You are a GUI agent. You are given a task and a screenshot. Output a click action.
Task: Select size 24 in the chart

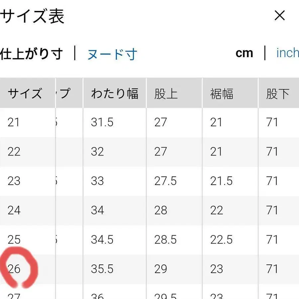pos(14,210)
